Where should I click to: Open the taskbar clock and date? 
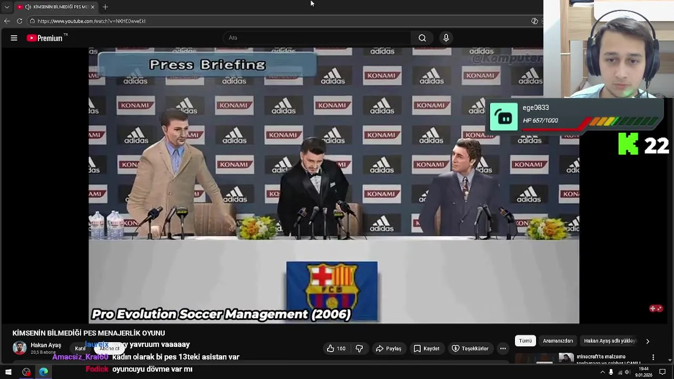point(643,372)
